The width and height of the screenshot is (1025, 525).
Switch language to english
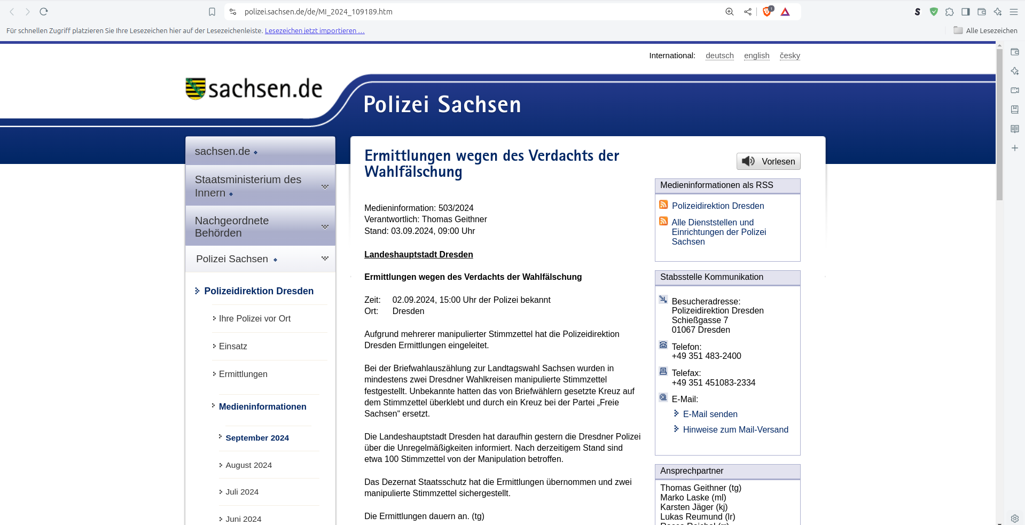click(757, 56)
